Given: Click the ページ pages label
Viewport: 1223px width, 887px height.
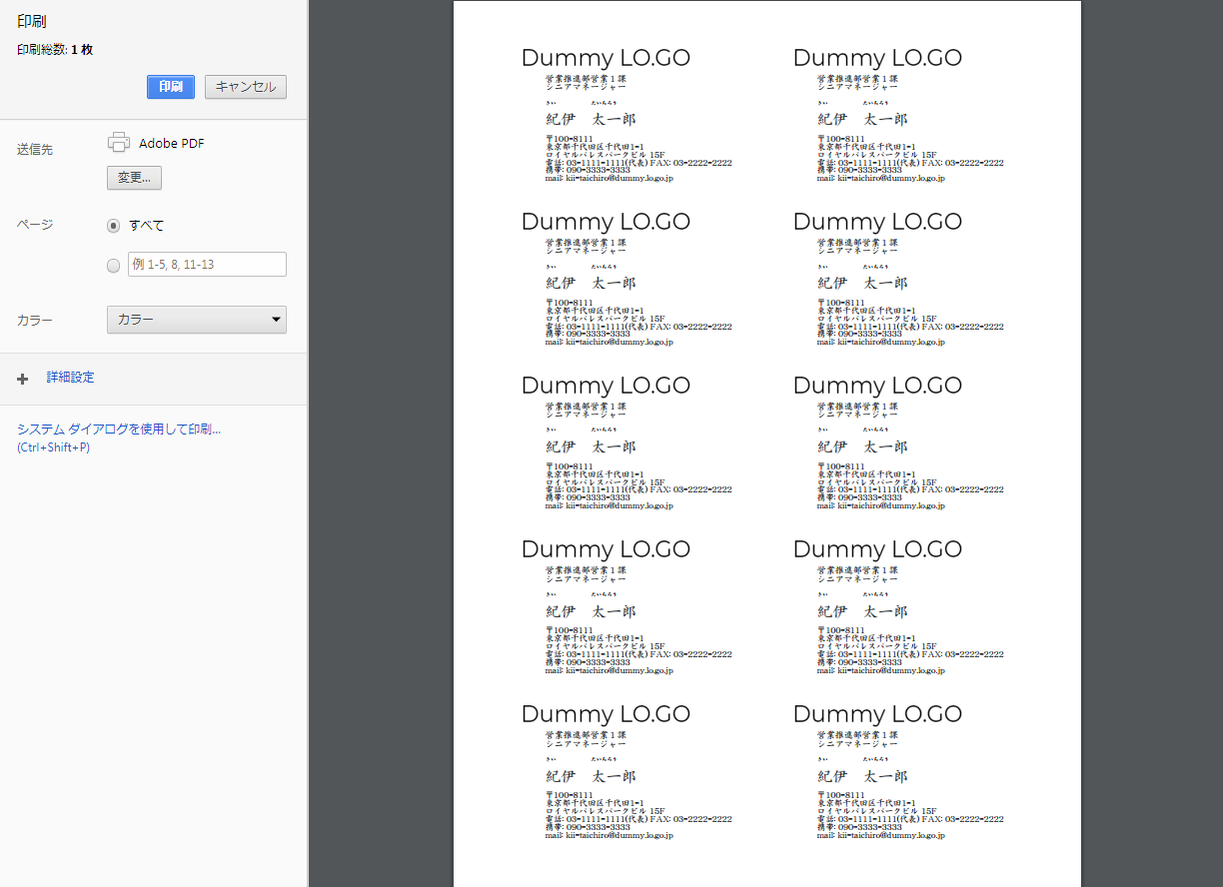Looking at the screenshot, I should (x=35, y=225).
